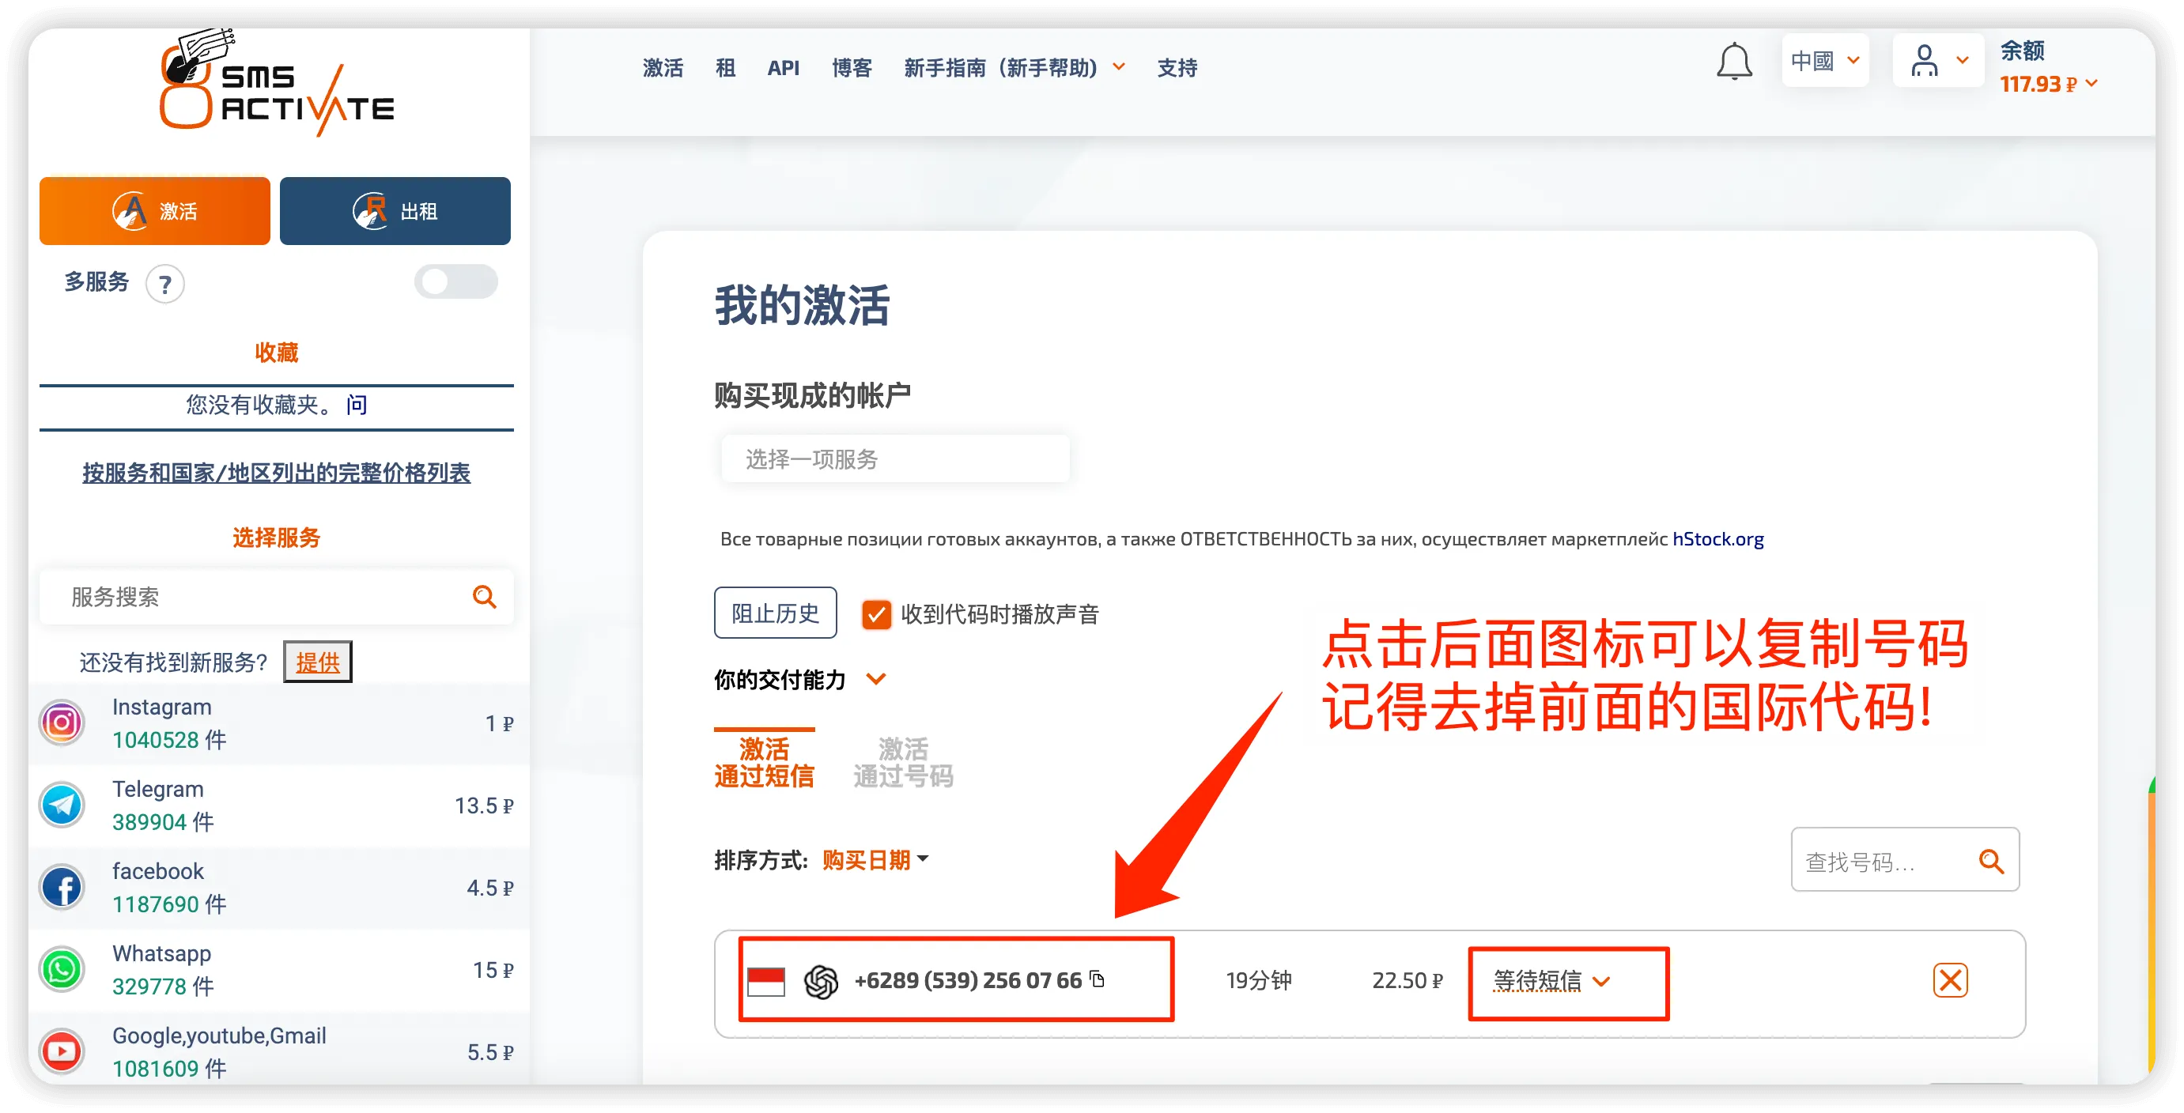
Task: Click the notification bell icon
Action: coord(1734,62)
